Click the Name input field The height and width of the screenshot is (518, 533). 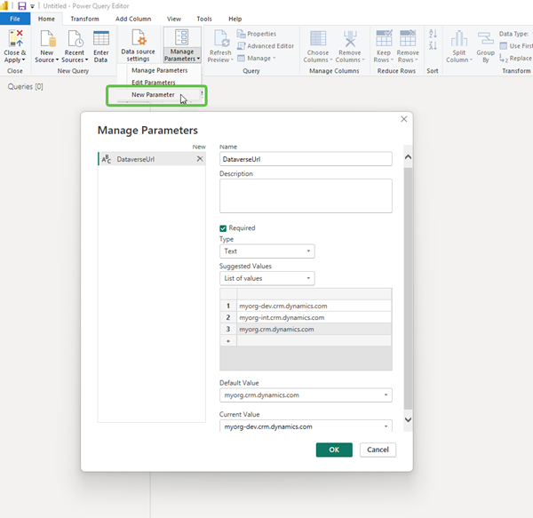pyautogui.click(x=306, y=159)
